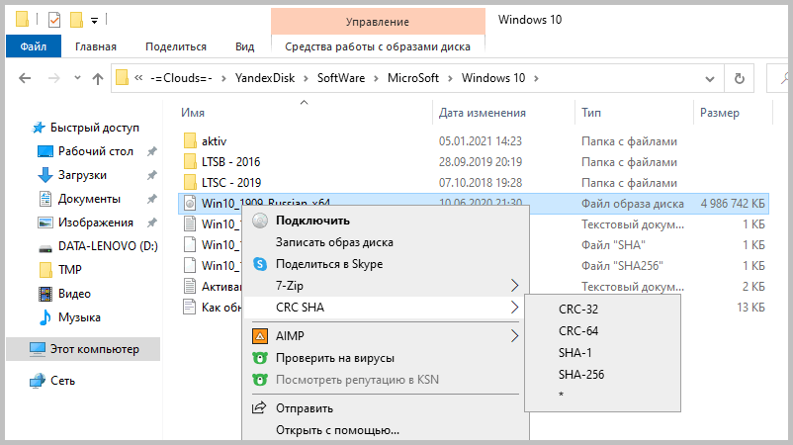Click the Back navigation arrow
The height and width of the screenshot is (445, 793).
pos(25,78)
